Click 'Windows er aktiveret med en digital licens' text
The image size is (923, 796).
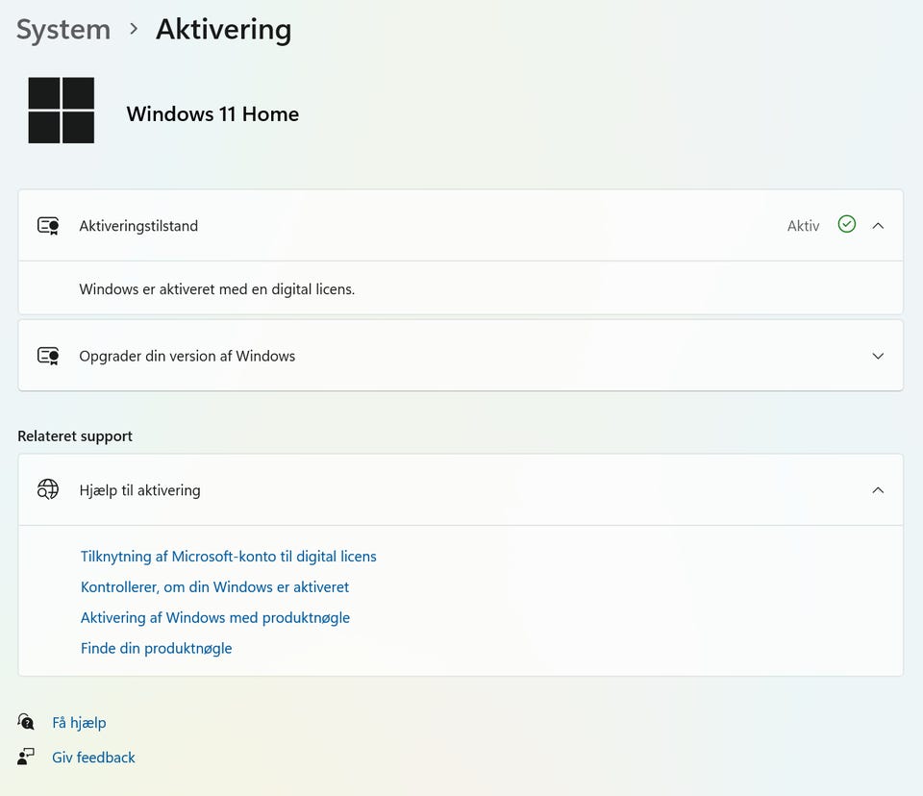[x=217, y=289]
